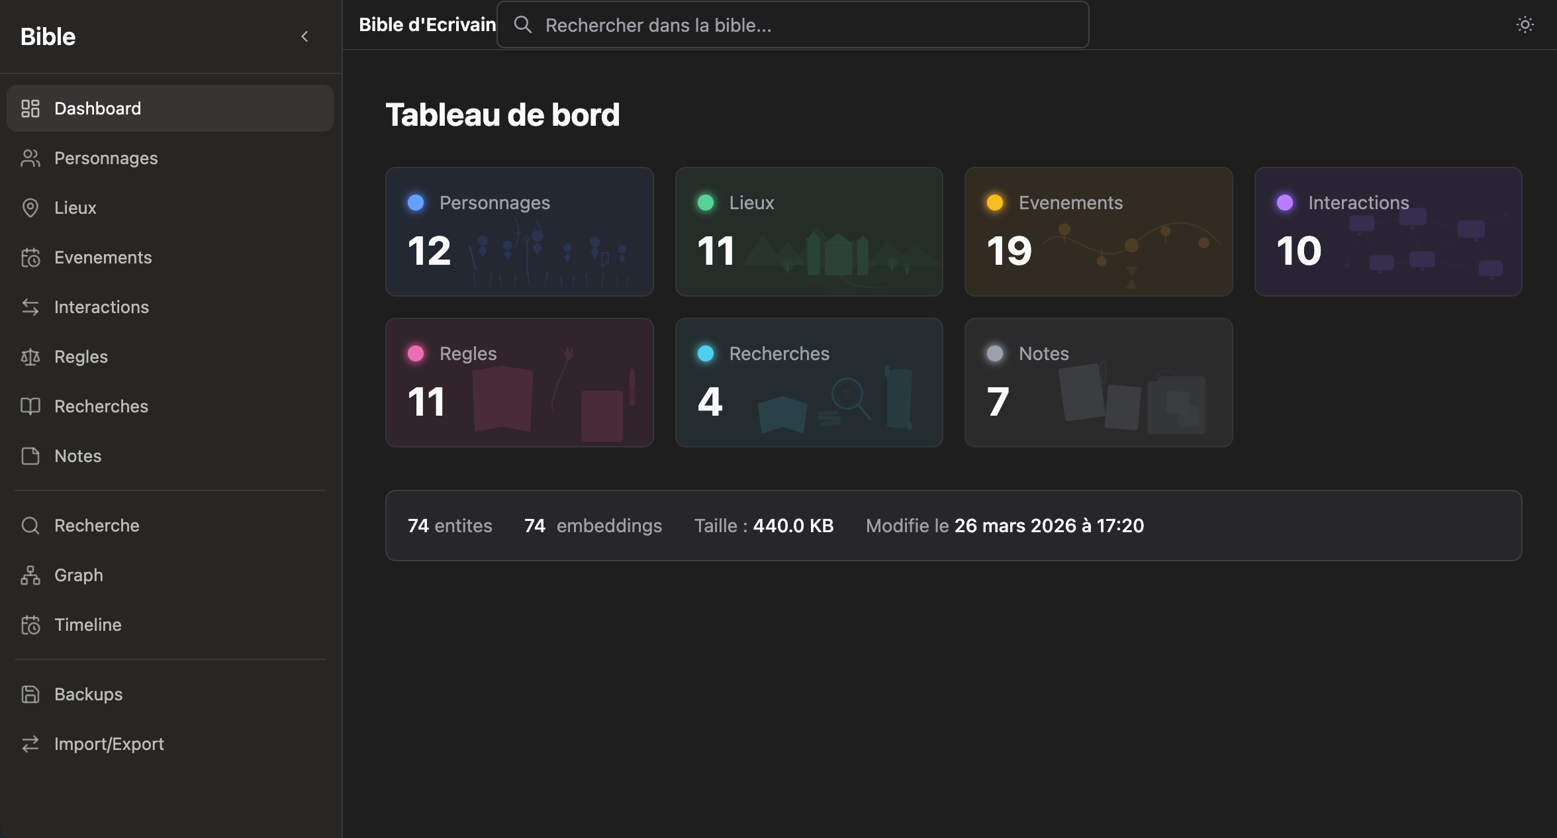Collapse the sidebar with the chevron
Viewport: 1557px width, 838px height.
coord(305,36)
